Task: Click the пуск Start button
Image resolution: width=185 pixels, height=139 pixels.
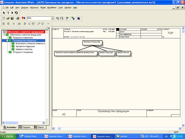Action: point(9,137)
